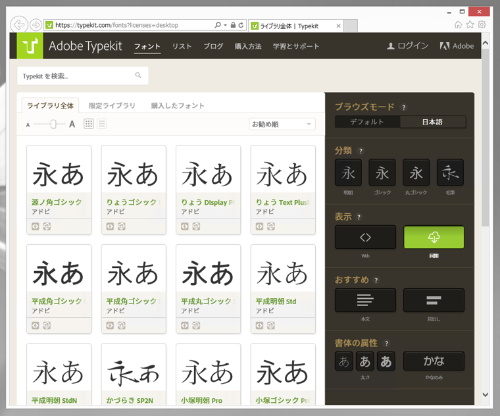Open the 購入方法 navigation item
Viewport: 500px width, 416px height.
(248, 46)
